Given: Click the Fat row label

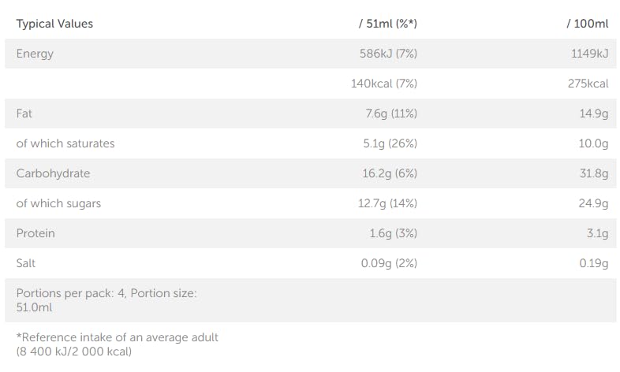Looking at the screenshot, I should tap(24, 113).
